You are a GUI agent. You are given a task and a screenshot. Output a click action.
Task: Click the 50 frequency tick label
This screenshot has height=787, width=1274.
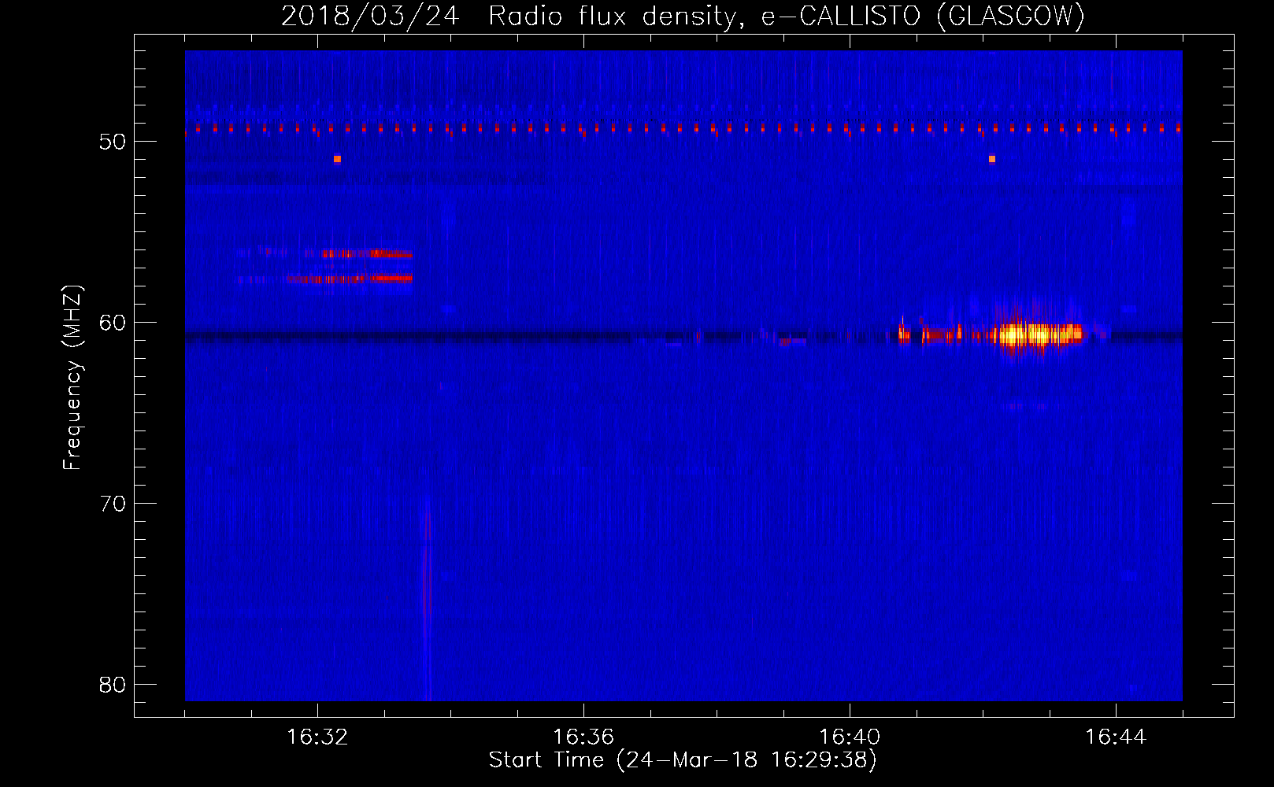point(113,142)
